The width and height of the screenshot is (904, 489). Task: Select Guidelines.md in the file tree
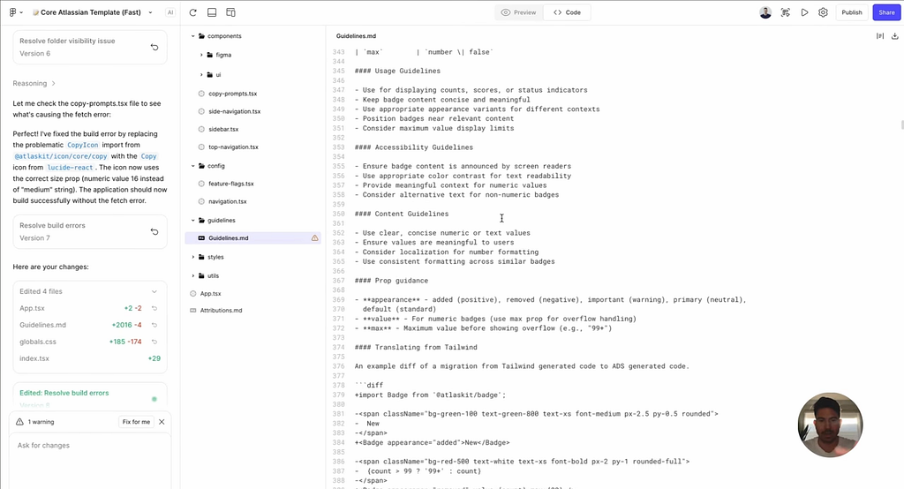[x=252, y=237]
